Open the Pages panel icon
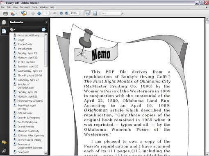The width and height of the screenshot is (209, 156). [4, 22]
